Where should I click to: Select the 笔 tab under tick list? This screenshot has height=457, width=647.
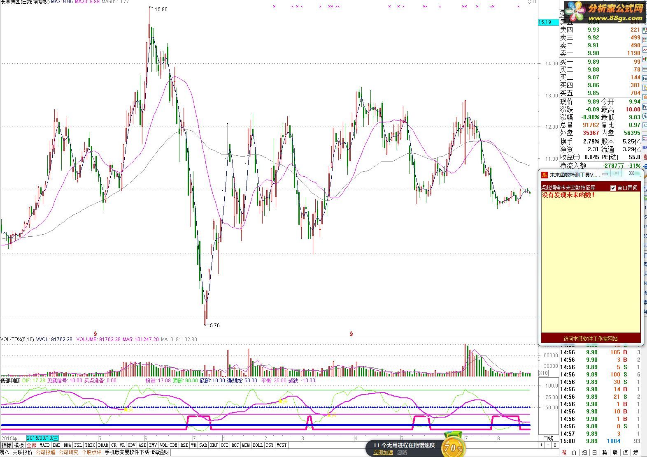[563, 452]
